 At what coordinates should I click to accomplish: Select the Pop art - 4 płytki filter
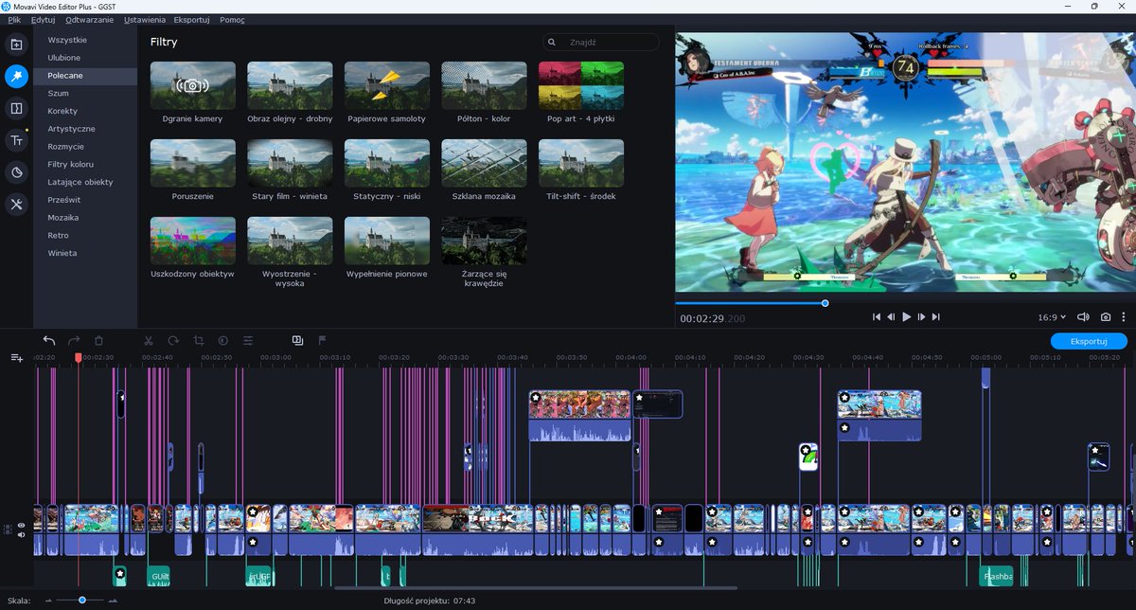pos(581,85)
